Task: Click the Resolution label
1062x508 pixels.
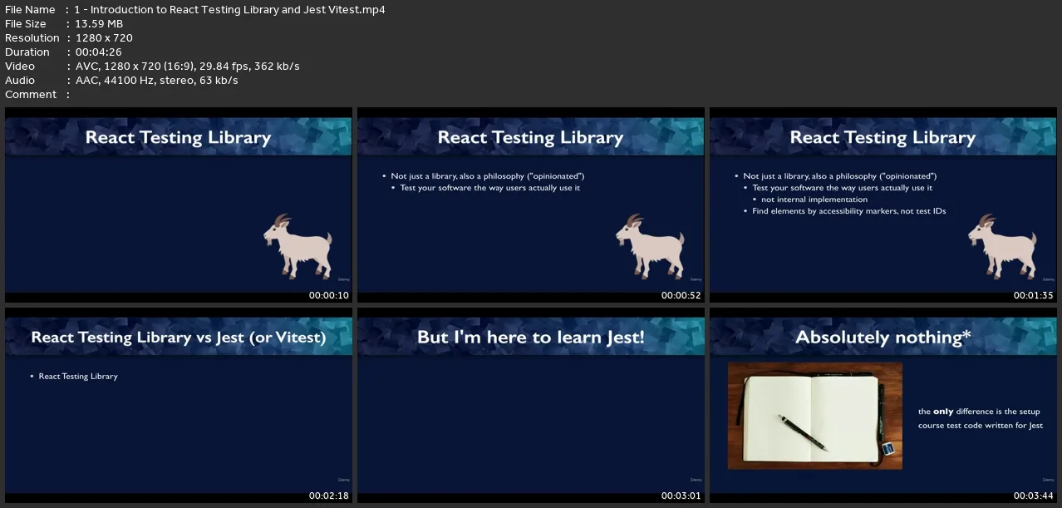Action: coord(32,38)
